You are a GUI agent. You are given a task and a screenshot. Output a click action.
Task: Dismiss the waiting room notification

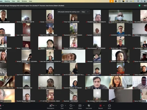click(x=88, y=12)
